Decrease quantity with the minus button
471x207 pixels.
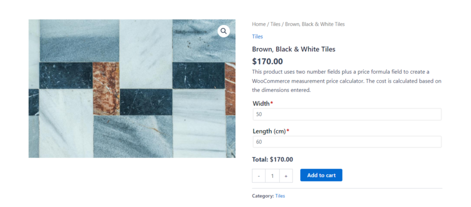click(x=259, y=176)
